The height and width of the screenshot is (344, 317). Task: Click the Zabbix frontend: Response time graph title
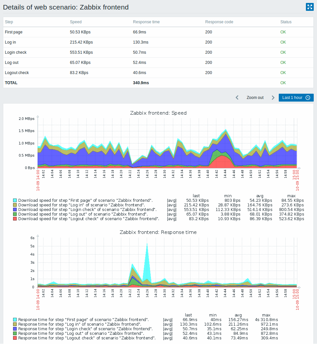point(158,232)
